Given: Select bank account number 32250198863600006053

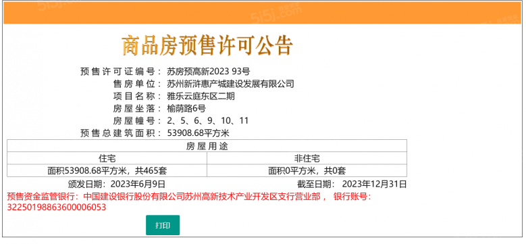Looking at the screenshot, I should [x=56, y=207].
